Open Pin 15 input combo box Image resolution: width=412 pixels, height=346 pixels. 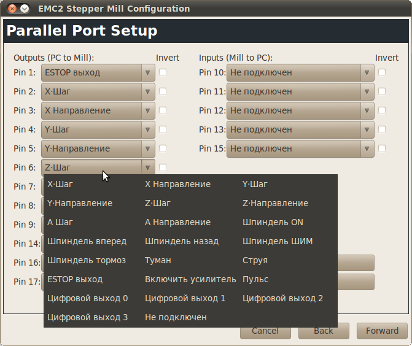[x=300, y=148]
